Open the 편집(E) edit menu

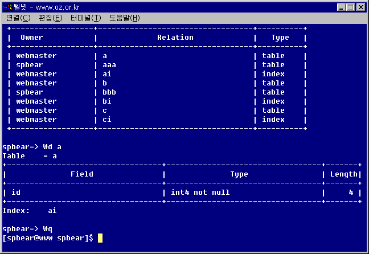tap(50, 18)
